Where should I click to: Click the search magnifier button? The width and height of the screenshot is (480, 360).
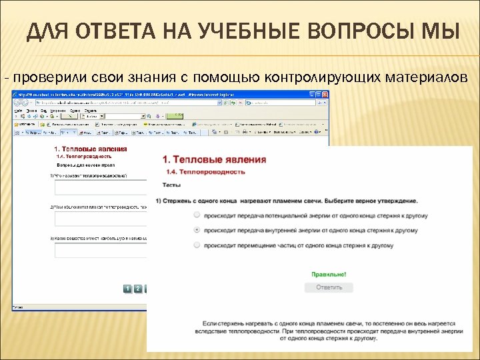tap(320, 103)
